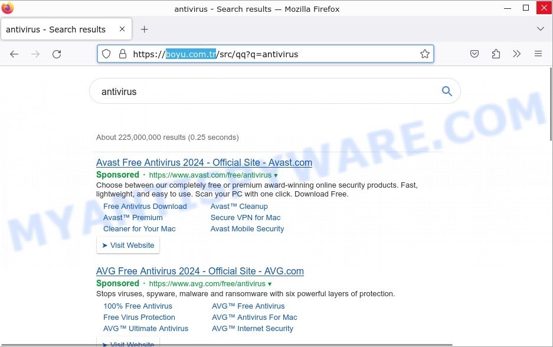Open tracking protection shield icon
This screenshot has width=553, height=347.
pyautogui.click(x=106, y=54)
